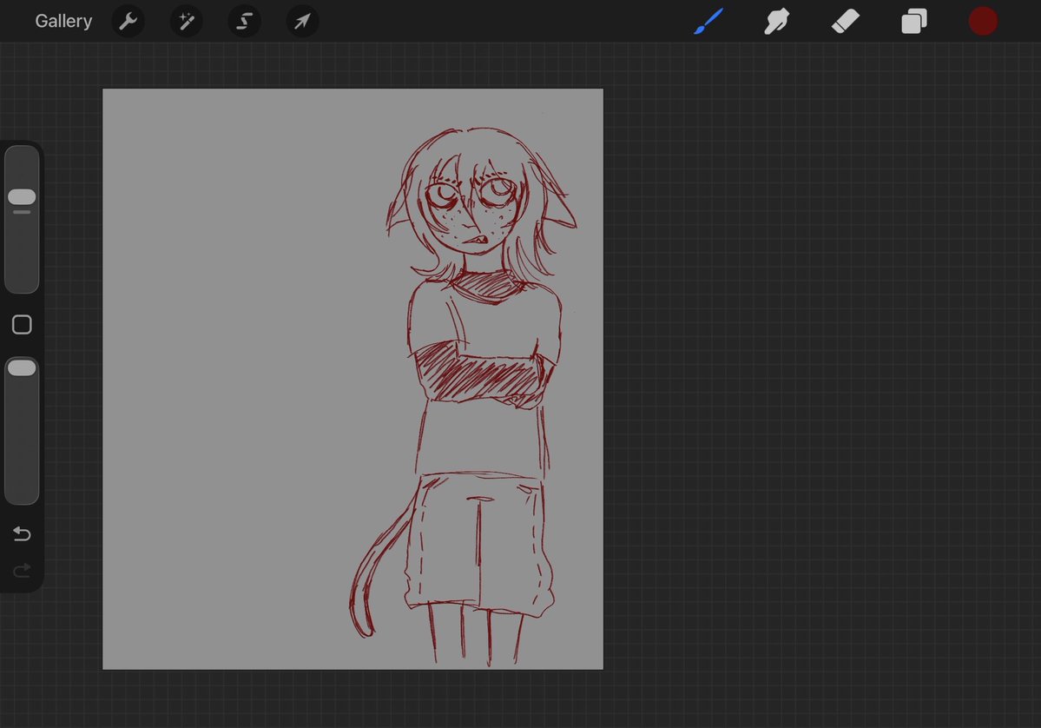This screenshot has width=1041, height=728.
Task: Redo the undone action
Action: [x=22, y=571]
